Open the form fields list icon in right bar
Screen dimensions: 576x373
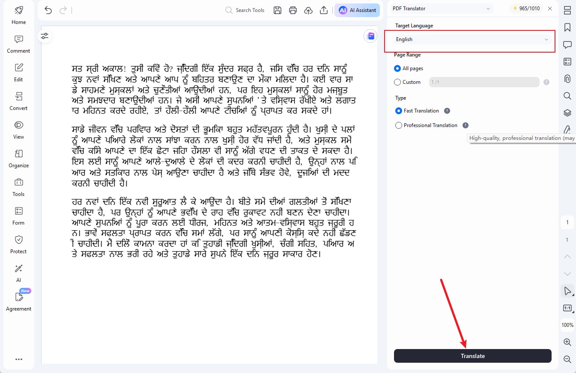point(567,62)
